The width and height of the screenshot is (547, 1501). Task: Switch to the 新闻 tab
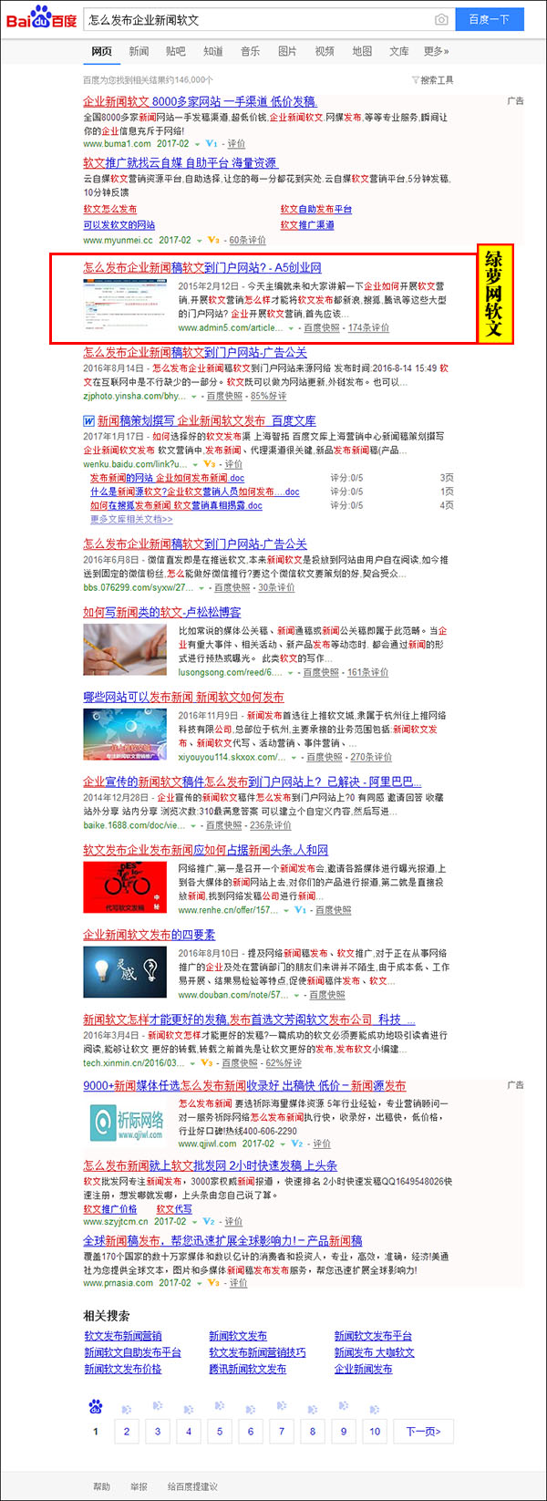tap(139, 51)
